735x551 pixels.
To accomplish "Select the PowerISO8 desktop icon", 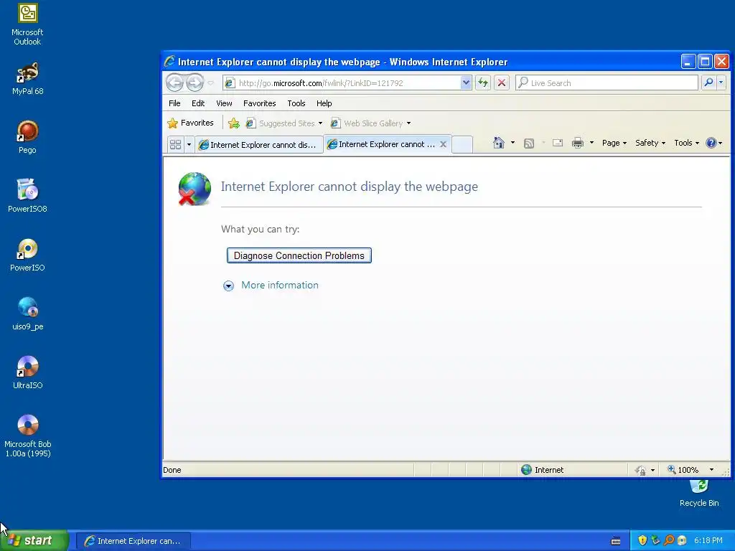I will click(x=27, y=196).
